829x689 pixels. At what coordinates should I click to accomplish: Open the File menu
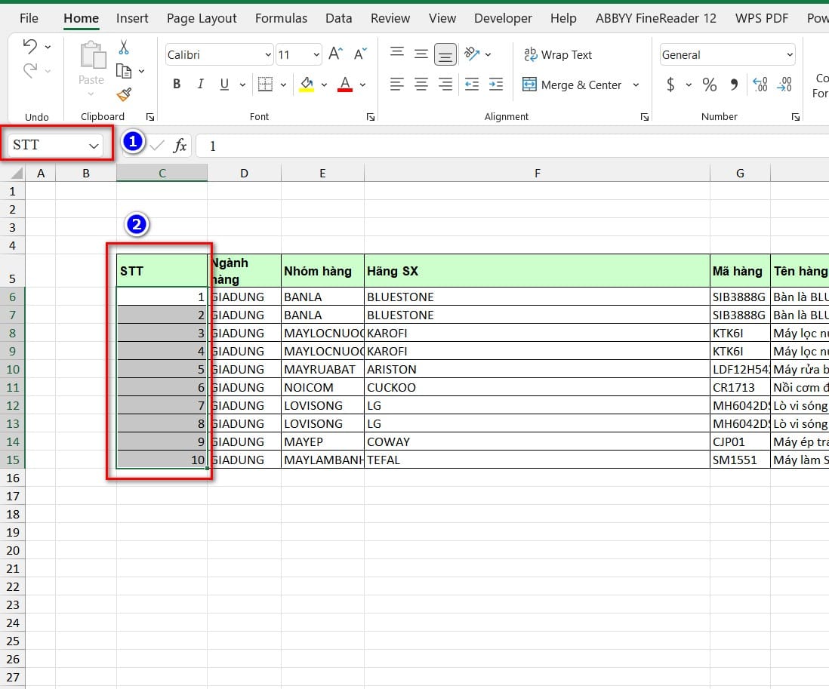29,19
